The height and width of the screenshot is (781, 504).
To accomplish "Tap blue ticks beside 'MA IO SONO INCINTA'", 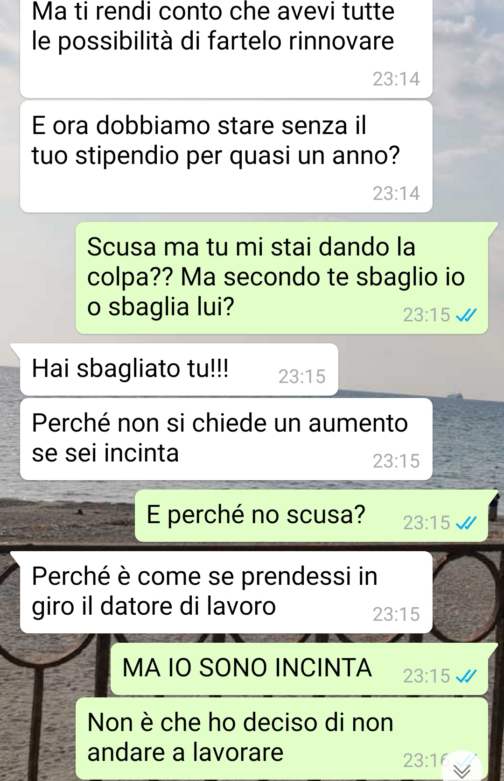I will coord(466,677).
